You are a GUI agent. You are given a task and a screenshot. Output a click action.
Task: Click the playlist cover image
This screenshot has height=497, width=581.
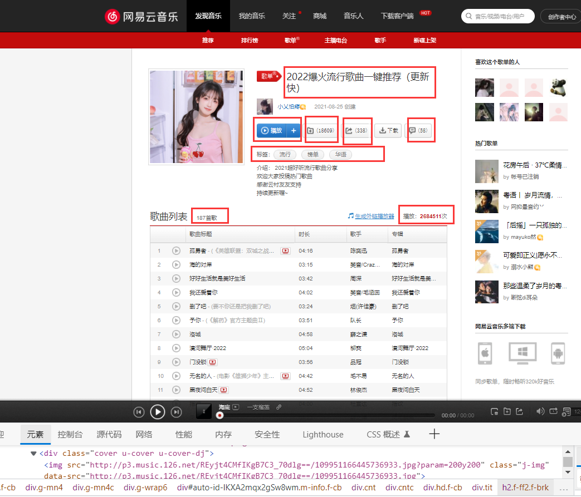(x=197, y=117)
